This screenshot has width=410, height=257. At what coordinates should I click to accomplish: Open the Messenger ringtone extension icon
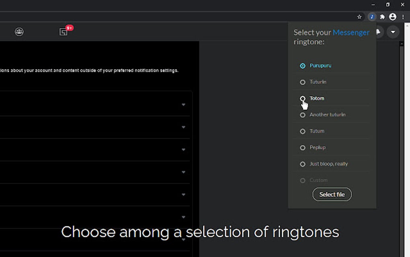coord(372,17)
